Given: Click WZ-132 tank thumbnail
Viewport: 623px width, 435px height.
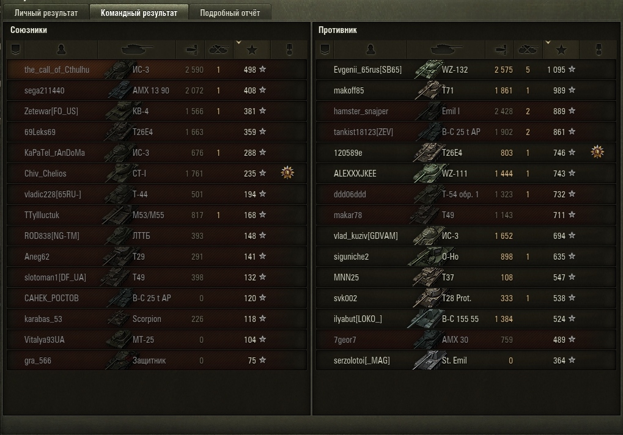Looking at the screenshot, I should click(x=429, y=70).
